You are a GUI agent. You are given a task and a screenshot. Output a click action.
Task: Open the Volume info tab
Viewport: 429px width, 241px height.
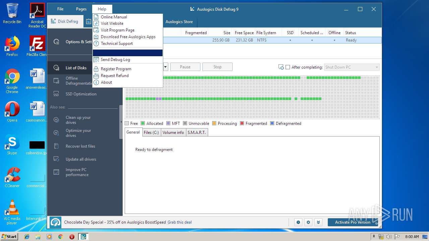pyautogui.click(x=173, y=133)
